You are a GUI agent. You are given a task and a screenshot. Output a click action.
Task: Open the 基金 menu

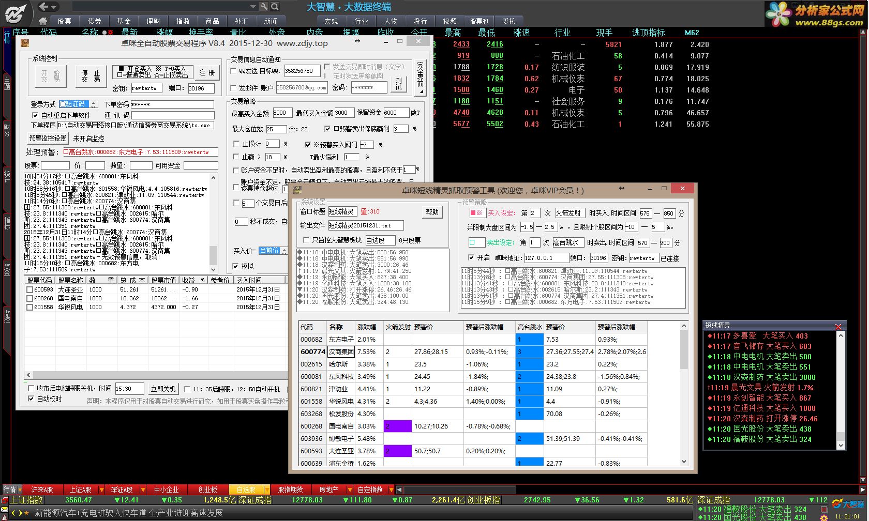coord(124,21)
